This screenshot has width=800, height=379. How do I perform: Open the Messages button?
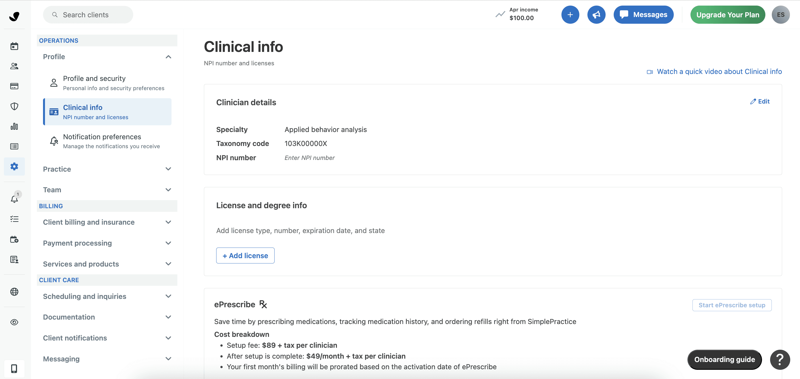point(643,15)
